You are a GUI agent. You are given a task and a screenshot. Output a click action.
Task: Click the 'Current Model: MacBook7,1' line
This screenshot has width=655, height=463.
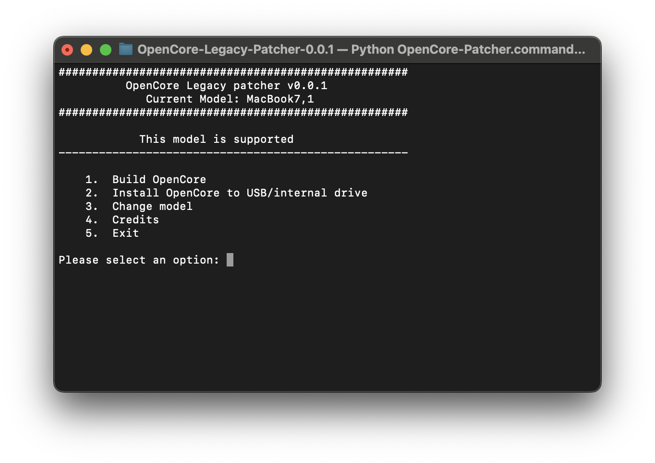[x=230, y=99]
